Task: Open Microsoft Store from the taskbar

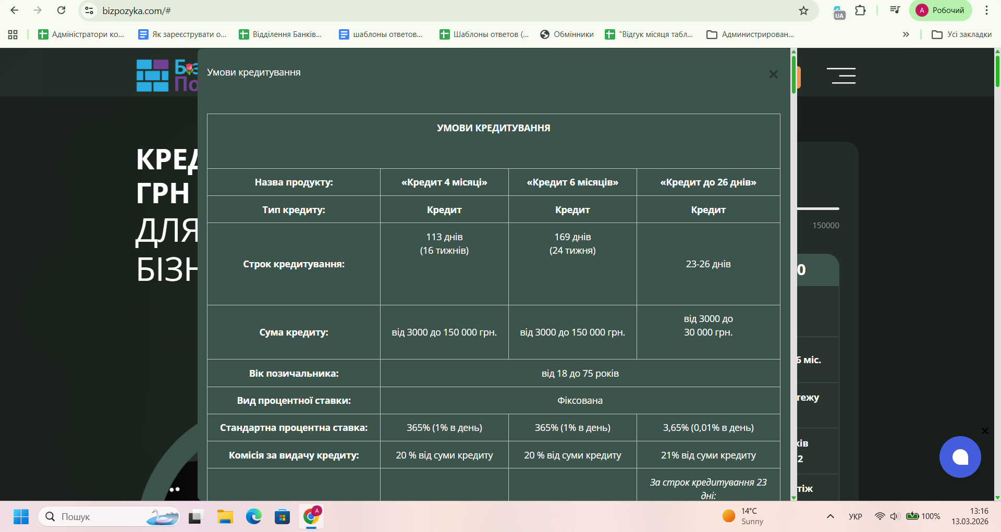Action: [282, 516]
